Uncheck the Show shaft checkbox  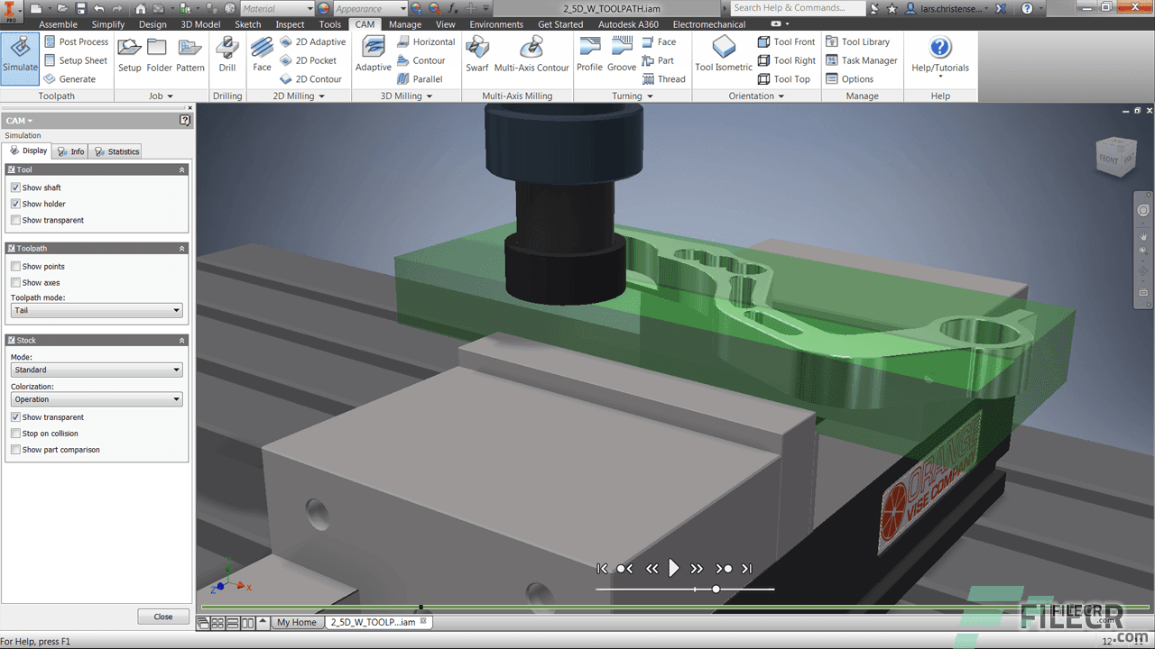tap(16, 187)
